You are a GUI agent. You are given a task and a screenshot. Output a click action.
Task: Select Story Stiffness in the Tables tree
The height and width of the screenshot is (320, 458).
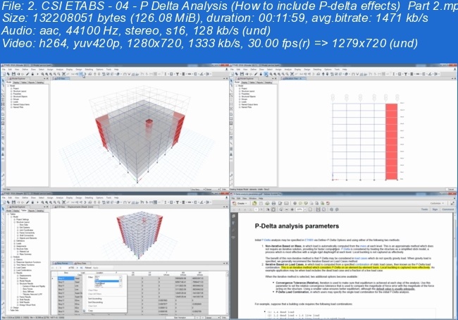tap(28, 291)
